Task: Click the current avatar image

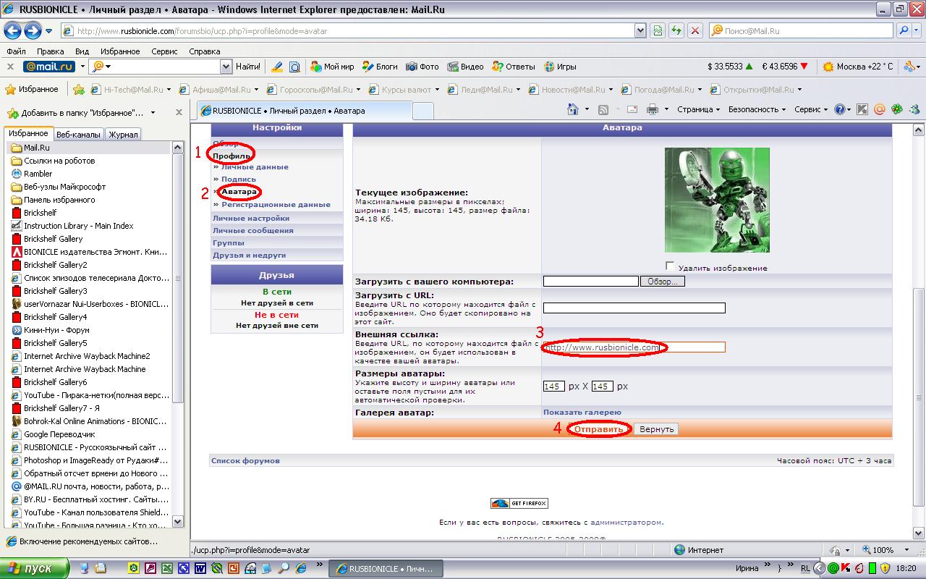Action: 717,200
